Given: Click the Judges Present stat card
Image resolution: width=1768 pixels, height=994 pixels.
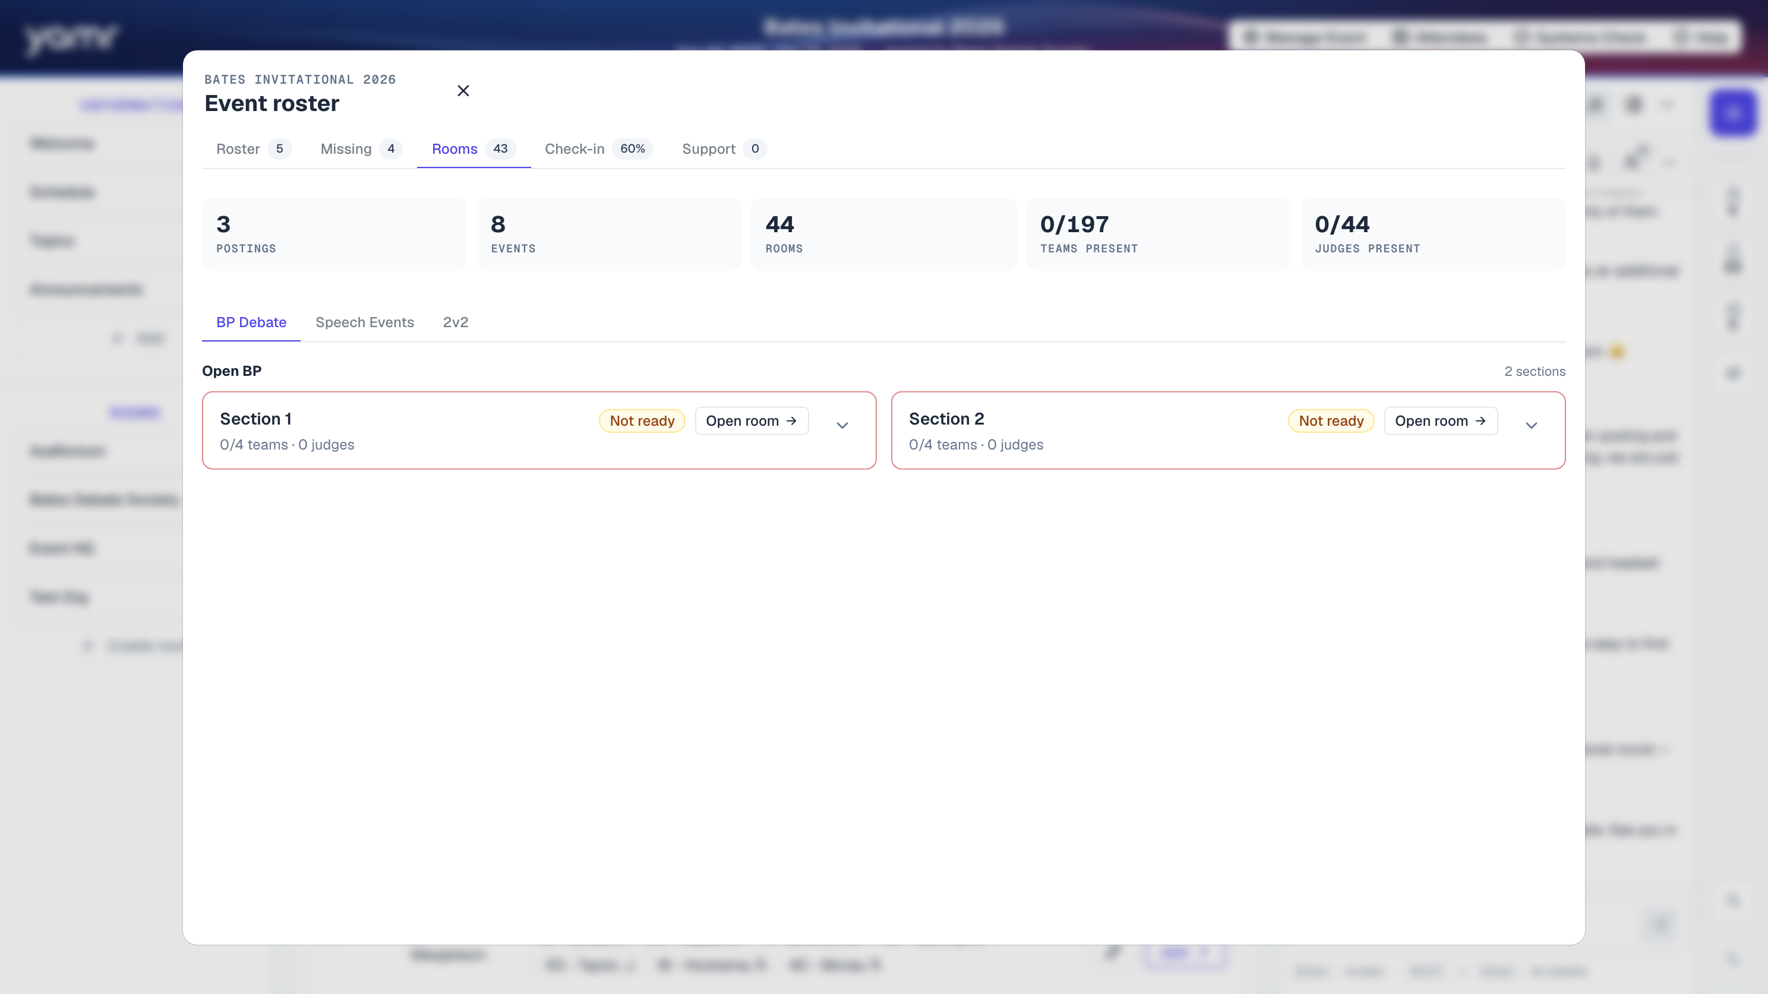Looking at the screenshot, I should click(x=1433, y=234).
